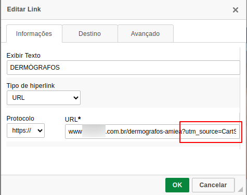Open the Tipo de hiperlink dropdown

[x=44, y=98]
